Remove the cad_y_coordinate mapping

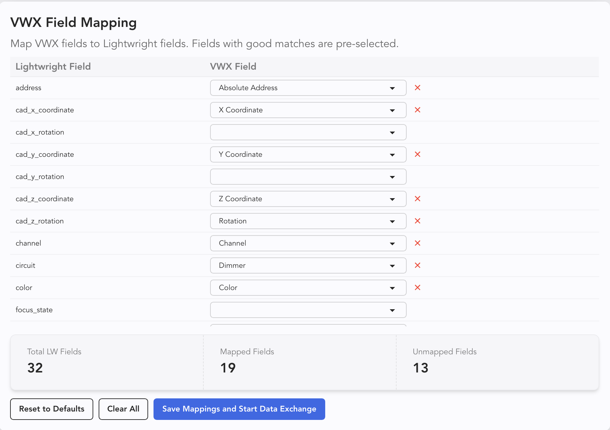[x=417, y=154]
